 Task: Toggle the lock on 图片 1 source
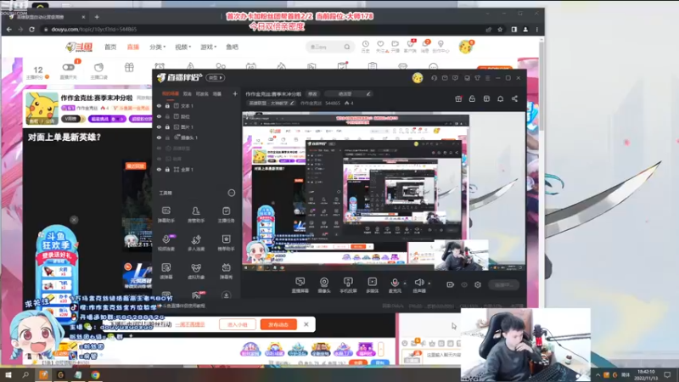167,126
